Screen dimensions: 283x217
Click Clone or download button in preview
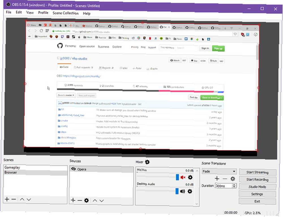[212, 98]
